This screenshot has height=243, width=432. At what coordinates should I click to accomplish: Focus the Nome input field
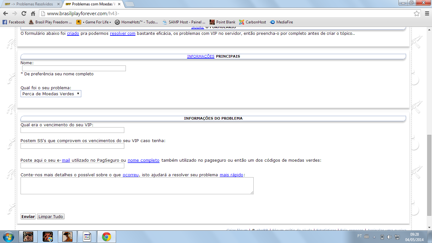[74, 68]
